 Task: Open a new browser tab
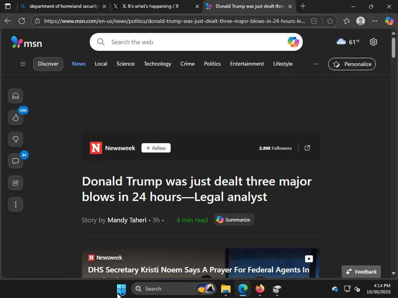click(303, 6)
